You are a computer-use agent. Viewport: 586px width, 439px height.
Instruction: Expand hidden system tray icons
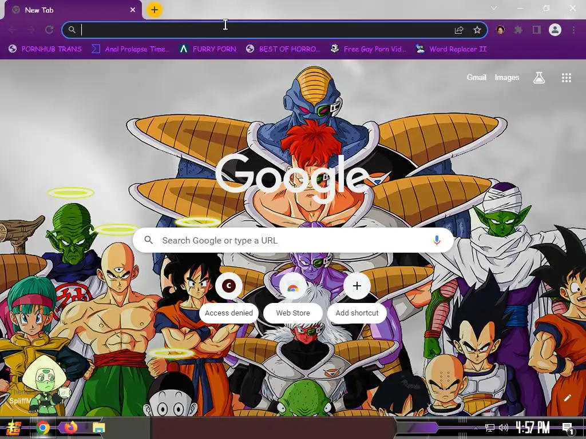point(476,428)
